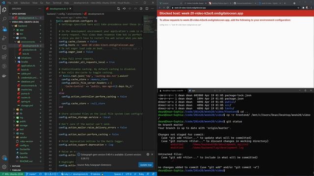The width and height of the screenshot is (314, 176).
Task: Click the split editor icon in editor toolbar
Action: tap(147, 9)
